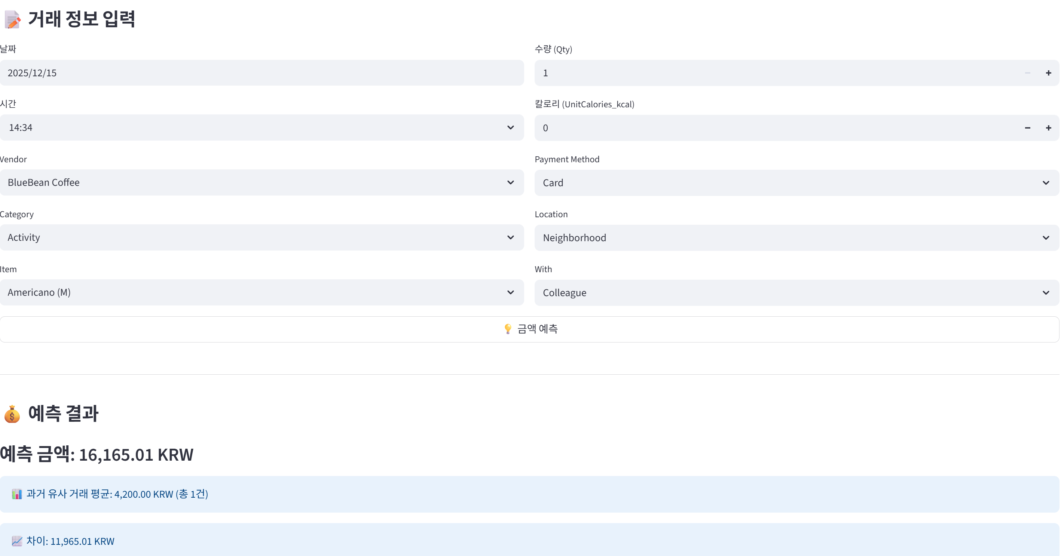Expand the Location Neighborhood dropdown

[796, 238]
